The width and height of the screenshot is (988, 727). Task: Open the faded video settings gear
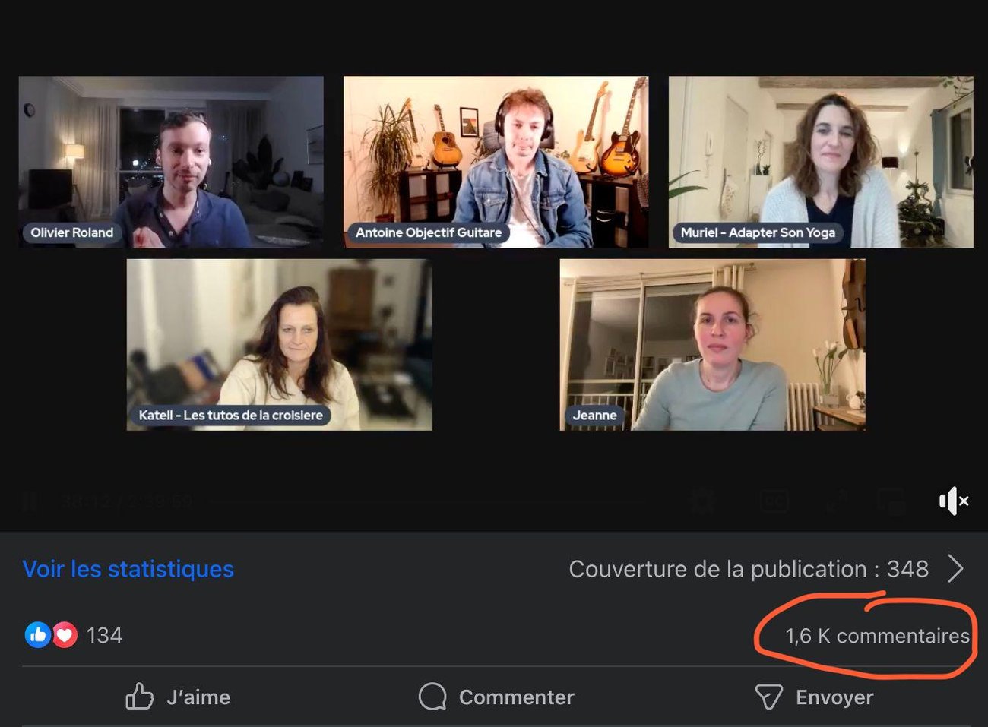click(701, 501)
